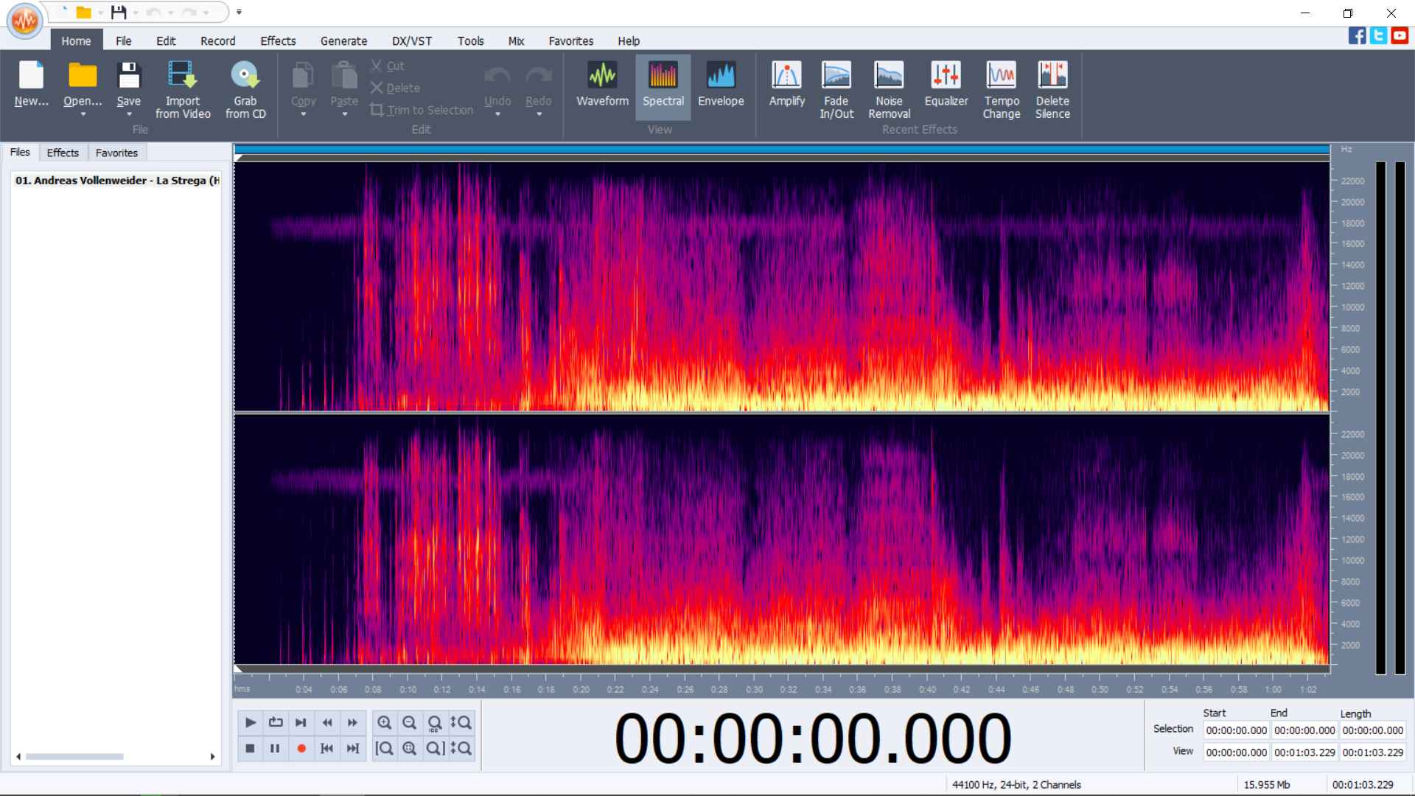
Task: Open the Delete Silence effect
Action: click(x=1052, y=88)
